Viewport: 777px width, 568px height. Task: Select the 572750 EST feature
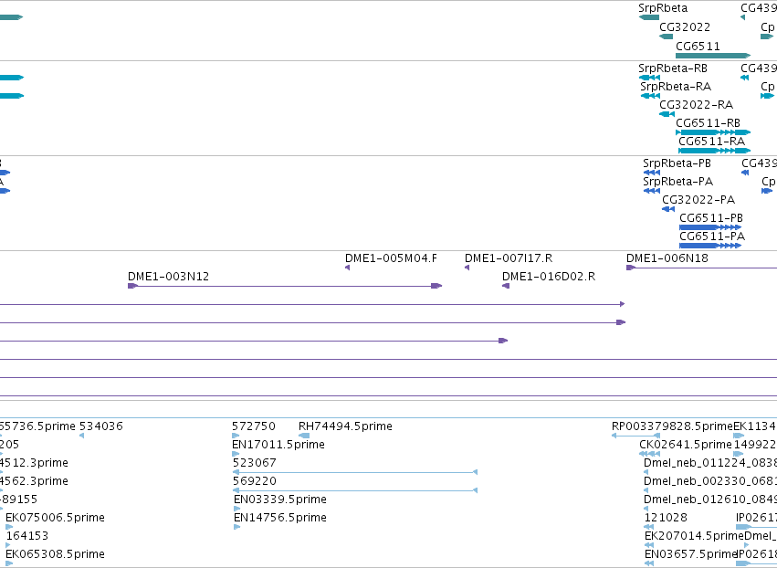236,436
